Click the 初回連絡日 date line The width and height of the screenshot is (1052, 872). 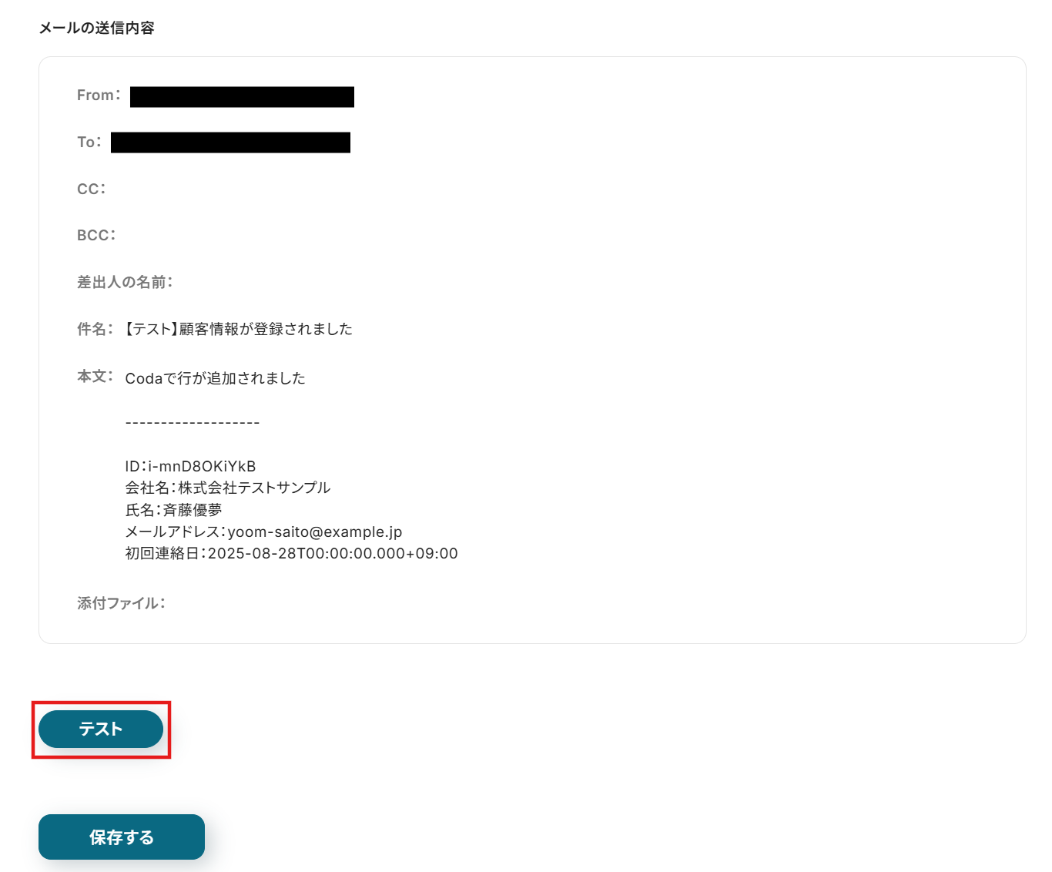291,553
